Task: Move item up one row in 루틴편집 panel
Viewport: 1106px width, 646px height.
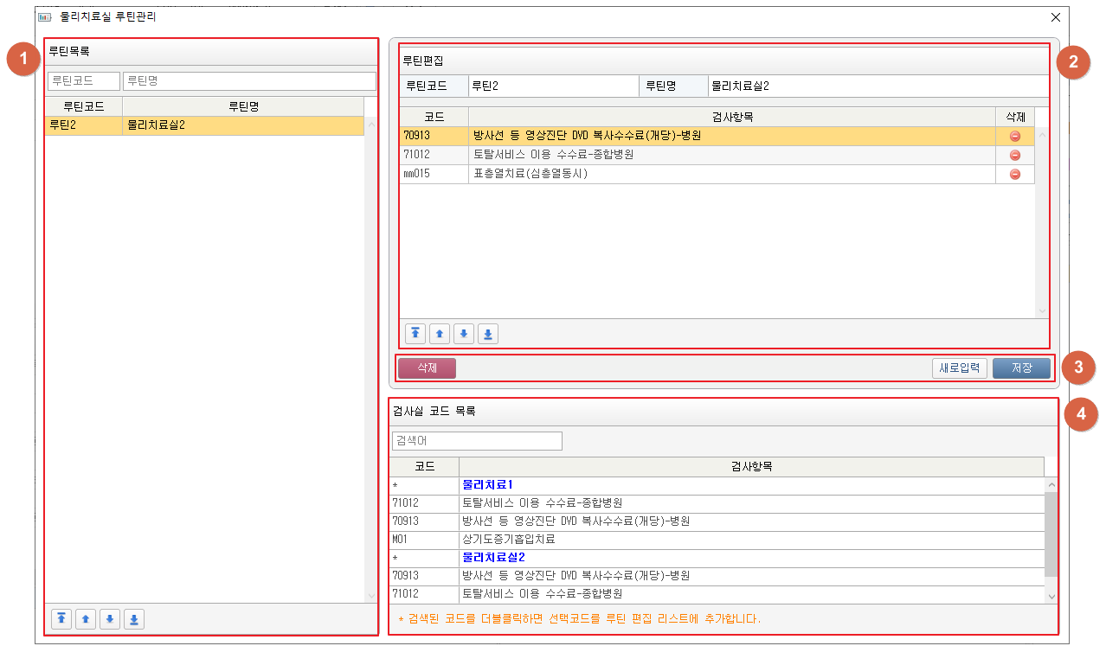Action: pos(440,334)
